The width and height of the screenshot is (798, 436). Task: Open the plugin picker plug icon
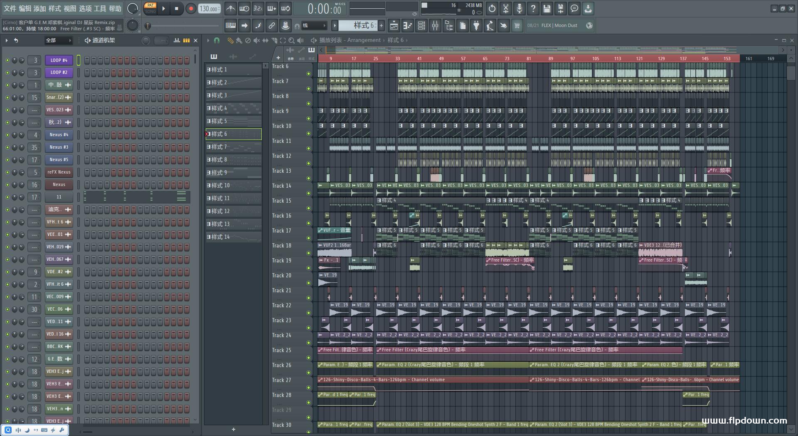pos(476,26)
